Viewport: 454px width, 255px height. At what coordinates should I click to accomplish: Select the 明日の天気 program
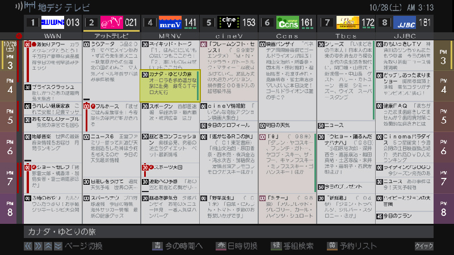[287, 125]
